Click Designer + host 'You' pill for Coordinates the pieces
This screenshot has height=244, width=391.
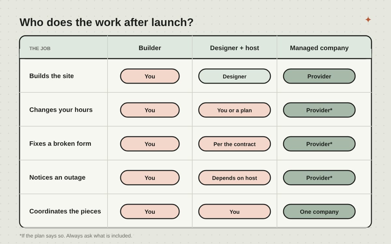pos(235,211)
